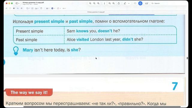Image resolution: width=192 pixels, height=108 pixels.
Task: Click the red 'The way we say it!' banner
Action: coord(29,92)
